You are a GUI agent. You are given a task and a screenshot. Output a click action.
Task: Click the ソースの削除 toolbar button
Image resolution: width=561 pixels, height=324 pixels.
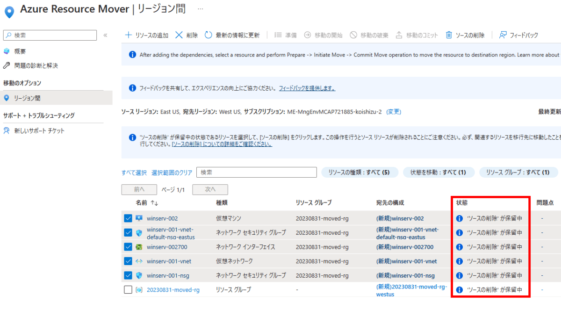coord(465,35)
